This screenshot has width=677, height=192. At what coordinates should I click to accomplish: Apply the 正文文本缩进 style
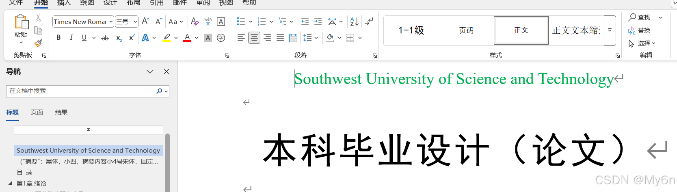(x=576, y=30)
